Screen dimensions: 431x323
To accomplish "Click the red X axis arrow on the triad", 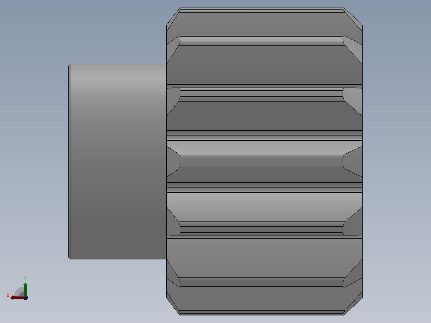I will (x=17, y=298).
